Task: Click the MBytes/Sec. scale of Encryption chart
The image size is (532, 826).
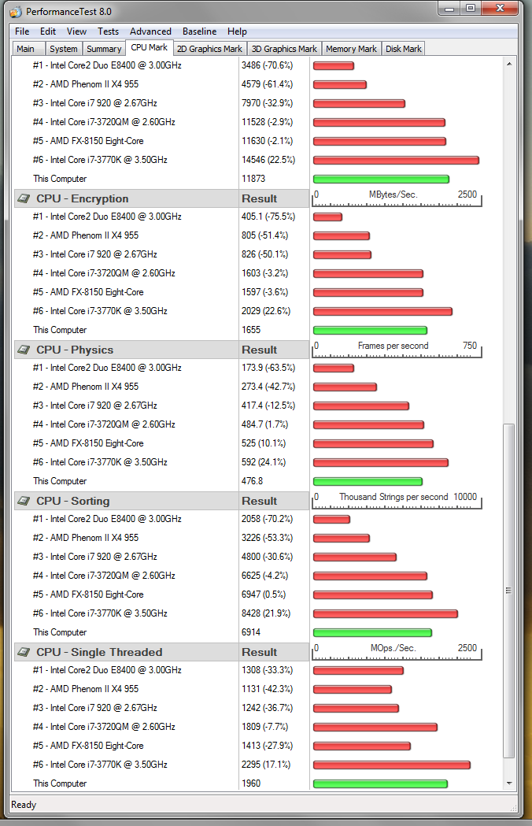Action: click(x=397, y=198)
